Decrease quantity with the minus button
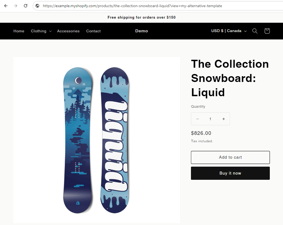 click(x=197, y=119)
